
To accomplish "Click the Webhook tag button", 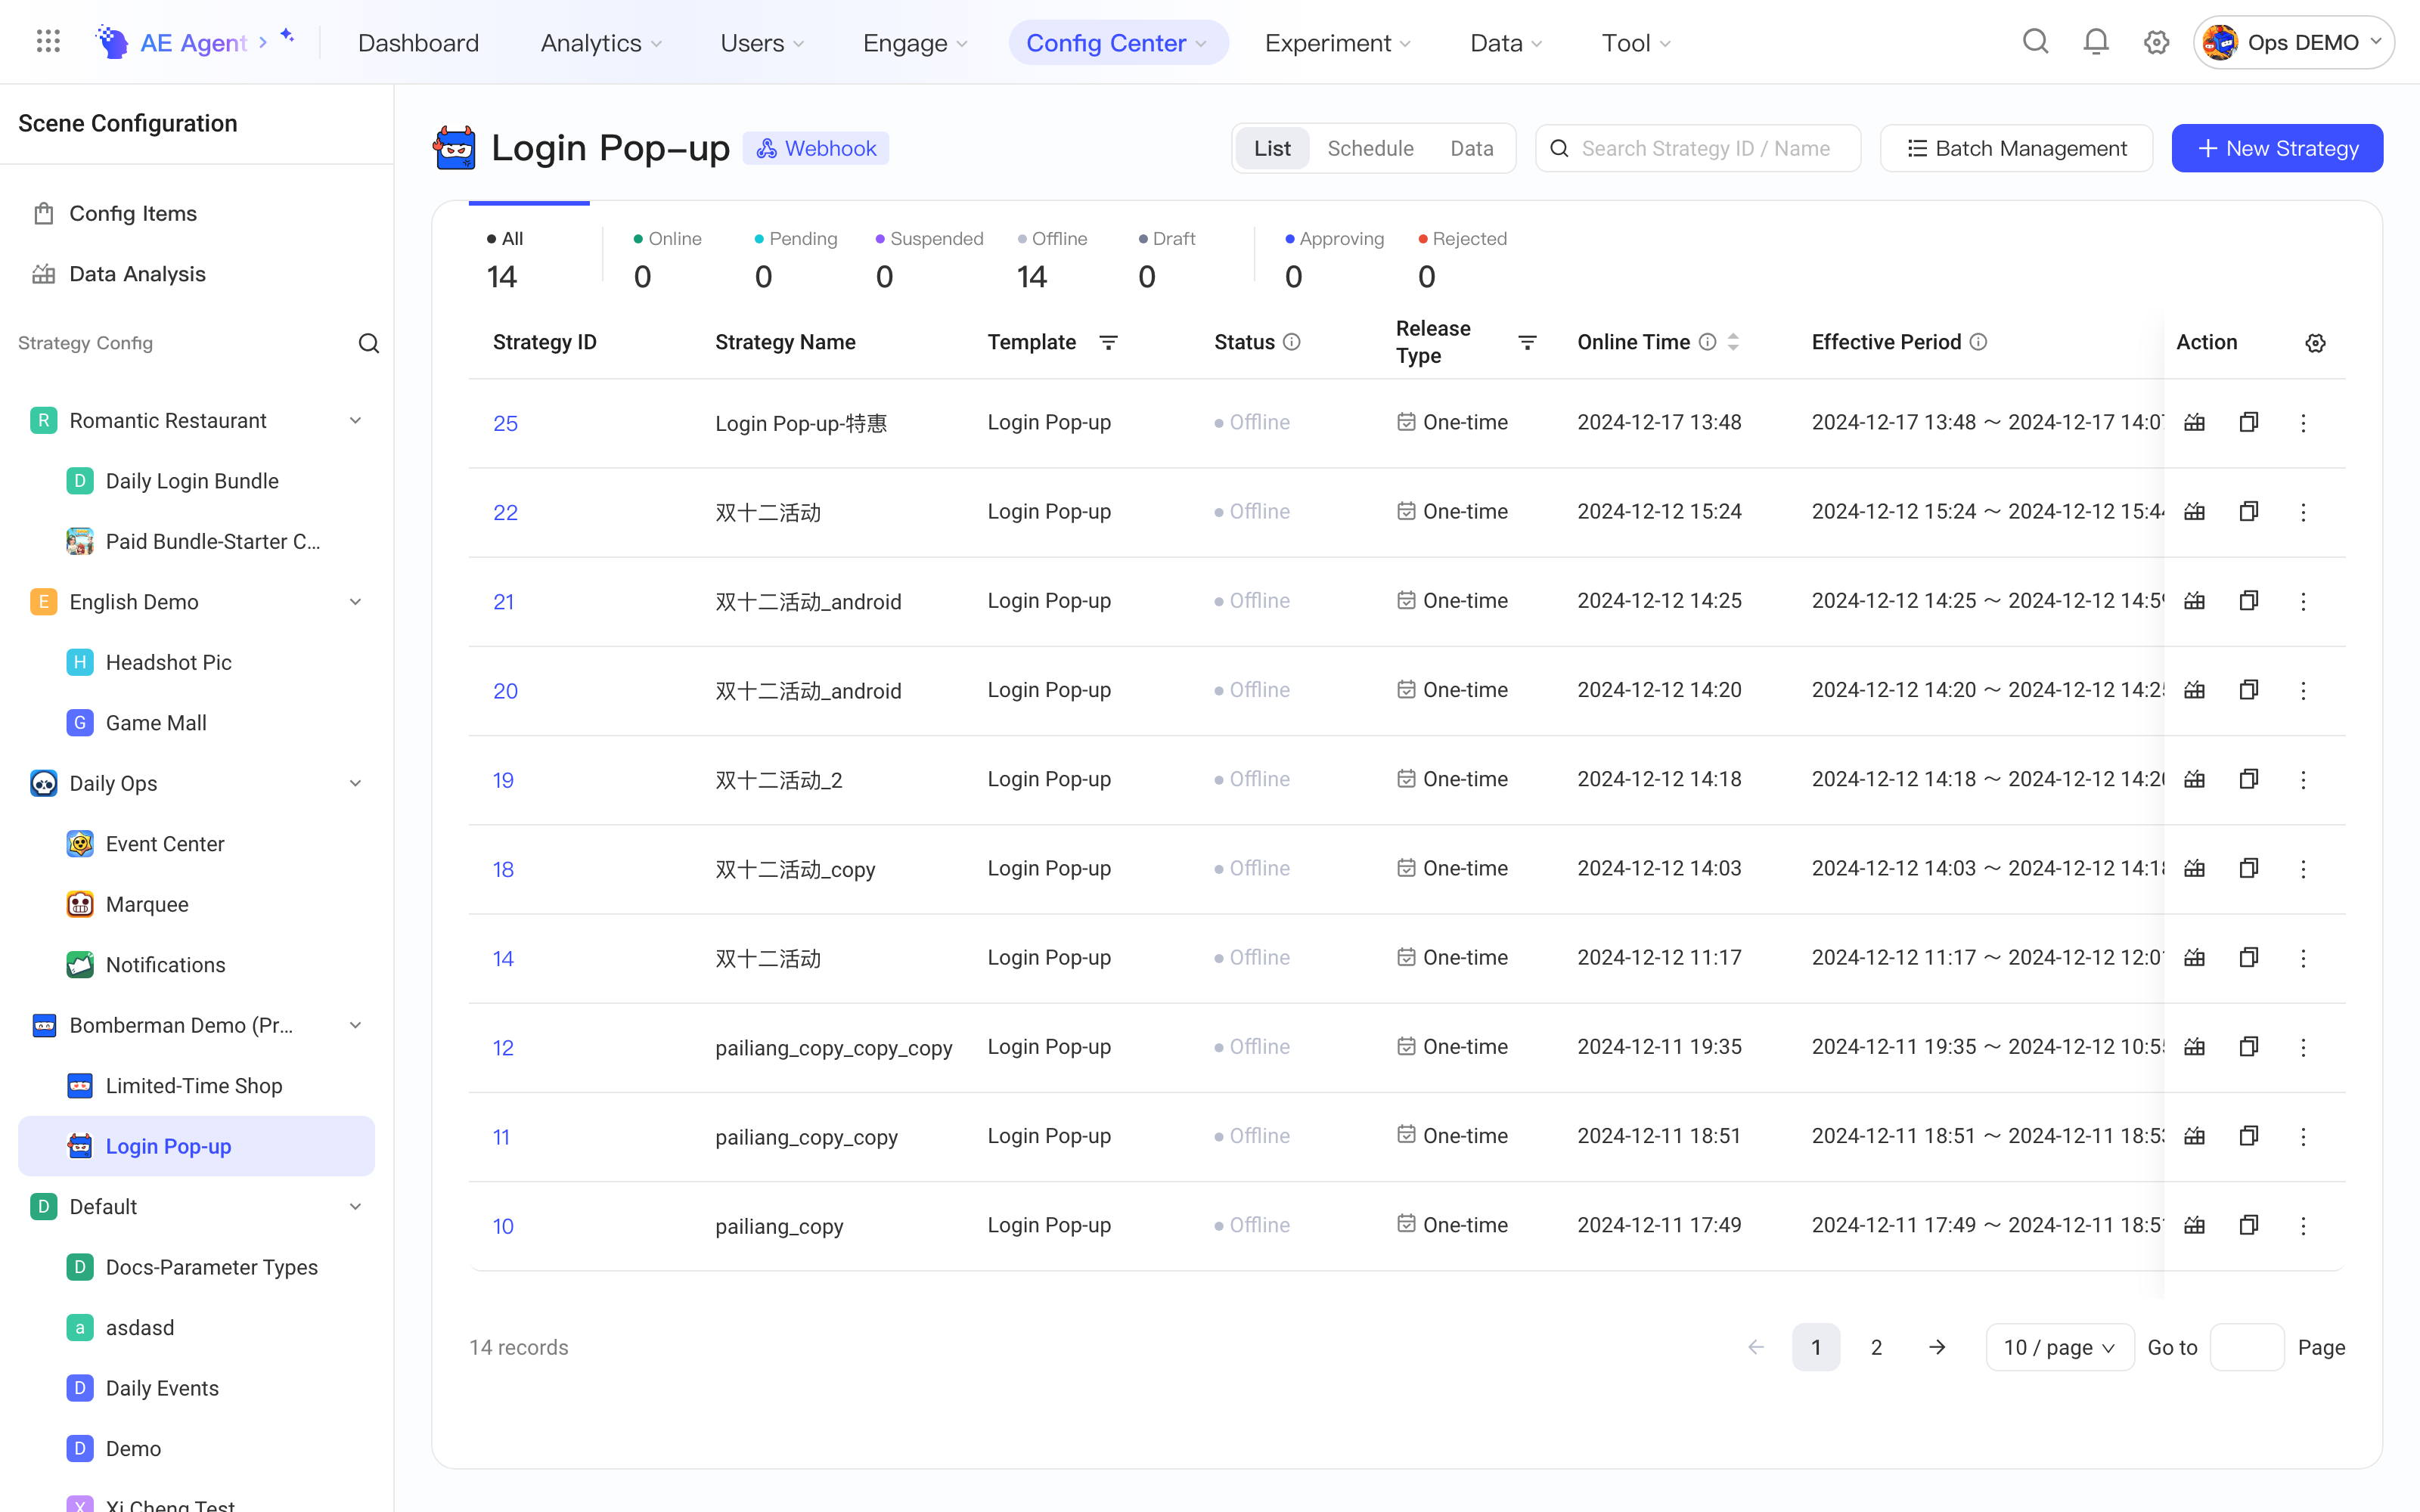I will pyautogui.click(x=816, y=148).
